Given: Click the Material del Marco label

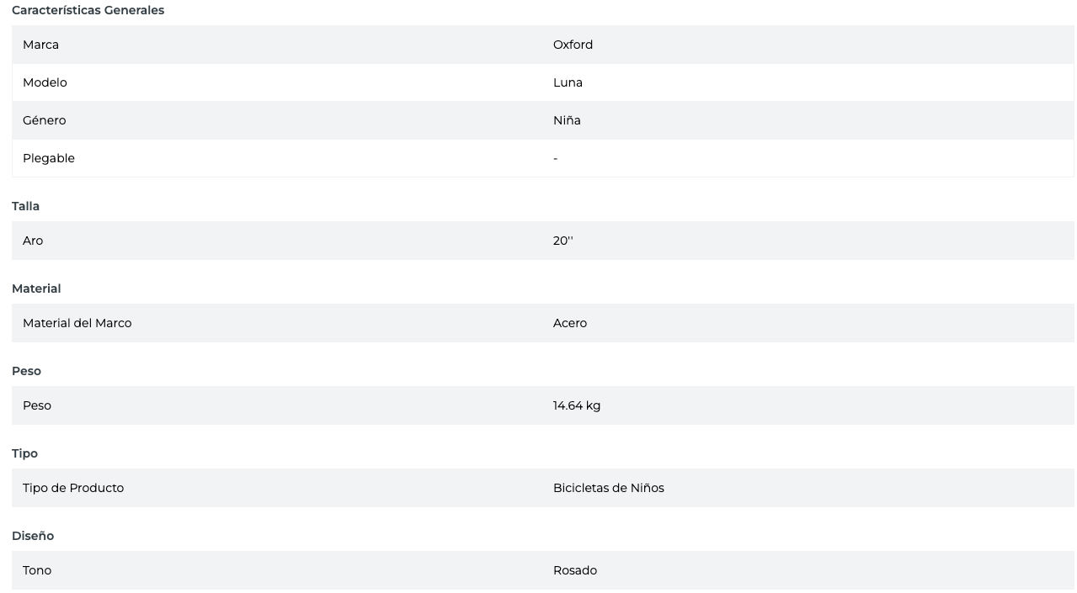Looking at the screenshot, I should click(x=77, y=323).
